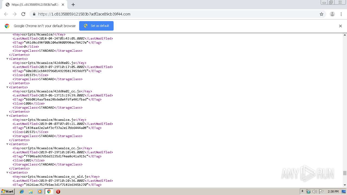This screenshot has height=195, width=347.
Task: Click the 2:38 PM clock
Action: (333, 191)
